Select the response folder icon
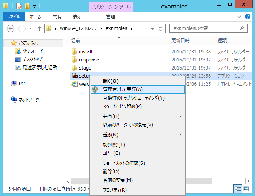This screenshot has width=255, height=196. click(75, 60)
